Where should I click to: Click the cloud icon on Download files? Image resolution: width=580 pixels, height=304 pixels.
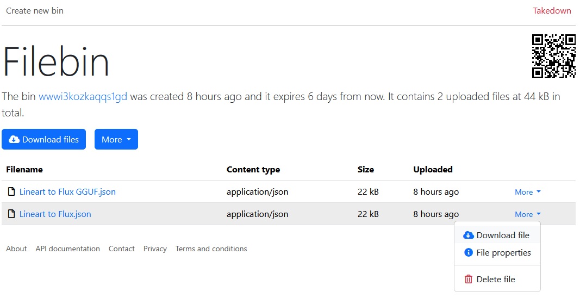click(14, 140)
